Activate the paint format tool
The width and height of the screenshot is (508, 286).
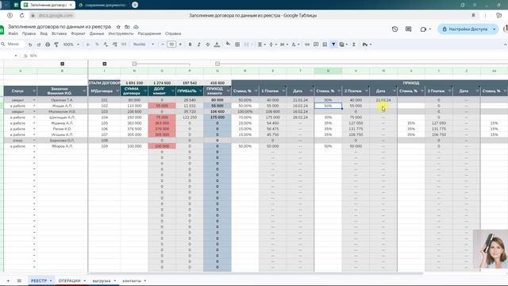point(56,44)
